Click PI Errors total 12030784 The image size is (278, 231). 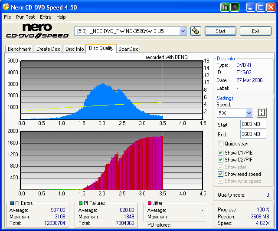click(x=55, y=223)
